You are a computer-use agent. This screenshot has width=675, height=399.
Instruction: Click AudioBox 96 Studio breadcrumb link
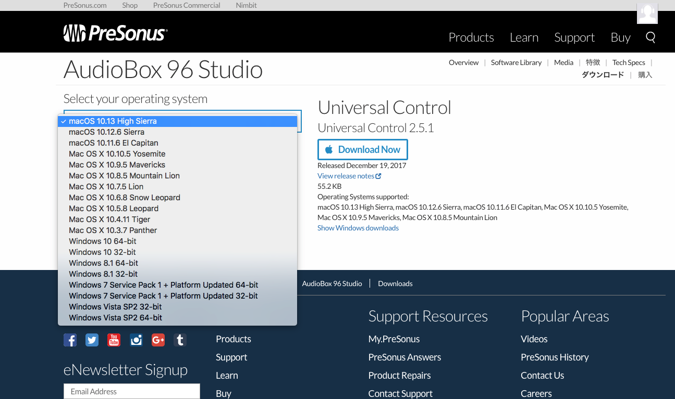(x=332, y=284)
